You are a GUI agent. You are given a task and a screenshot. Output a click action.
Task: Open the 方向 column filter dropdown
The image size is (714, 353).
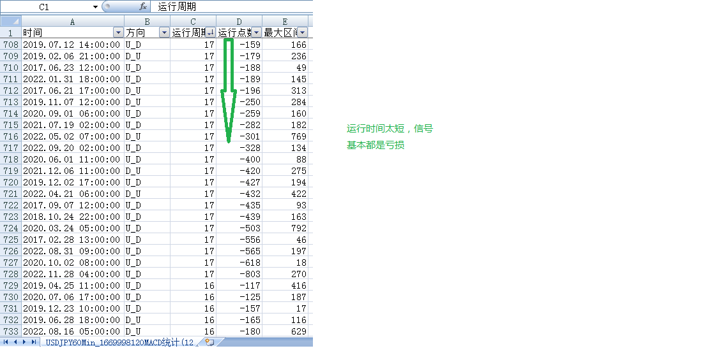click(x=164, y=32)
